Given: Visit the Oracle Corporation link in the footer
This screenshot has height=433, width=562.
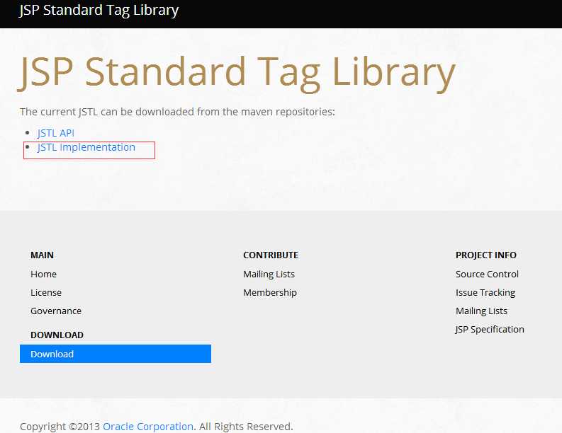Looking at the screenshot, I should coord(148,427).
